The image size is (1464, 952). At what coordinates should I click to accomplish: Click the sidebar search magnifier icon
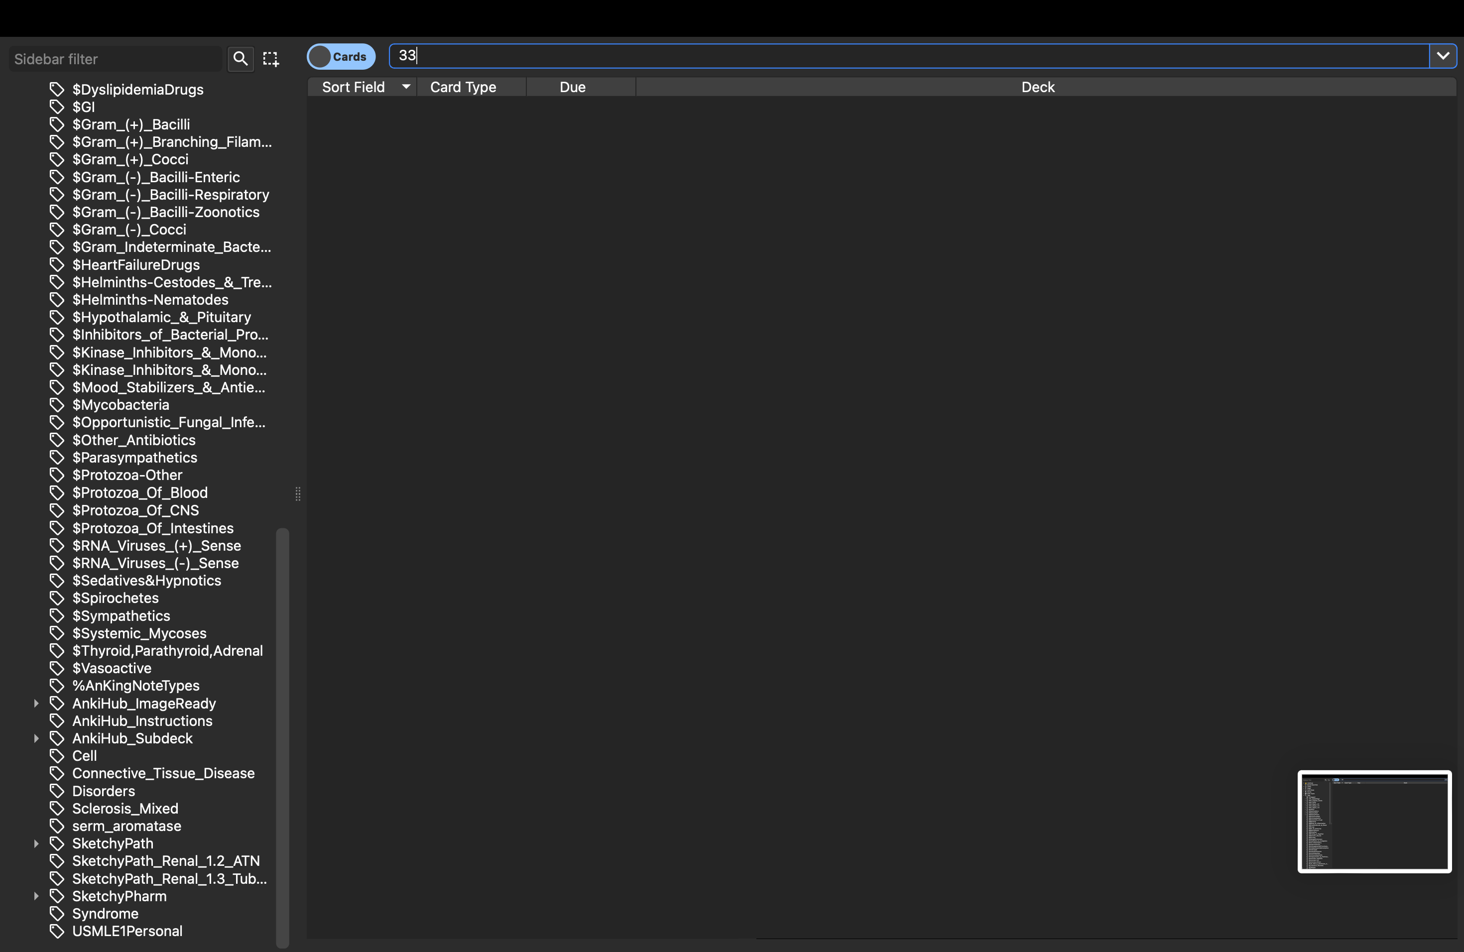pos(241,59)
